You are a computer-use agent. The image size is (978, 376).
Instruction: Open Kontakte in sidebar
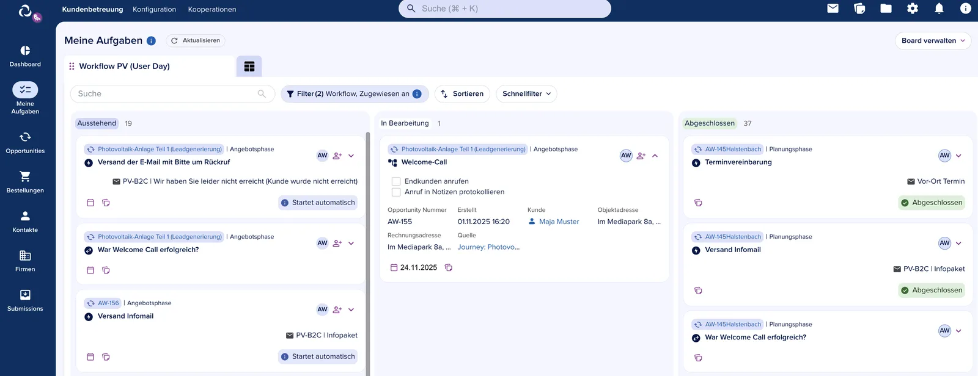25,221
